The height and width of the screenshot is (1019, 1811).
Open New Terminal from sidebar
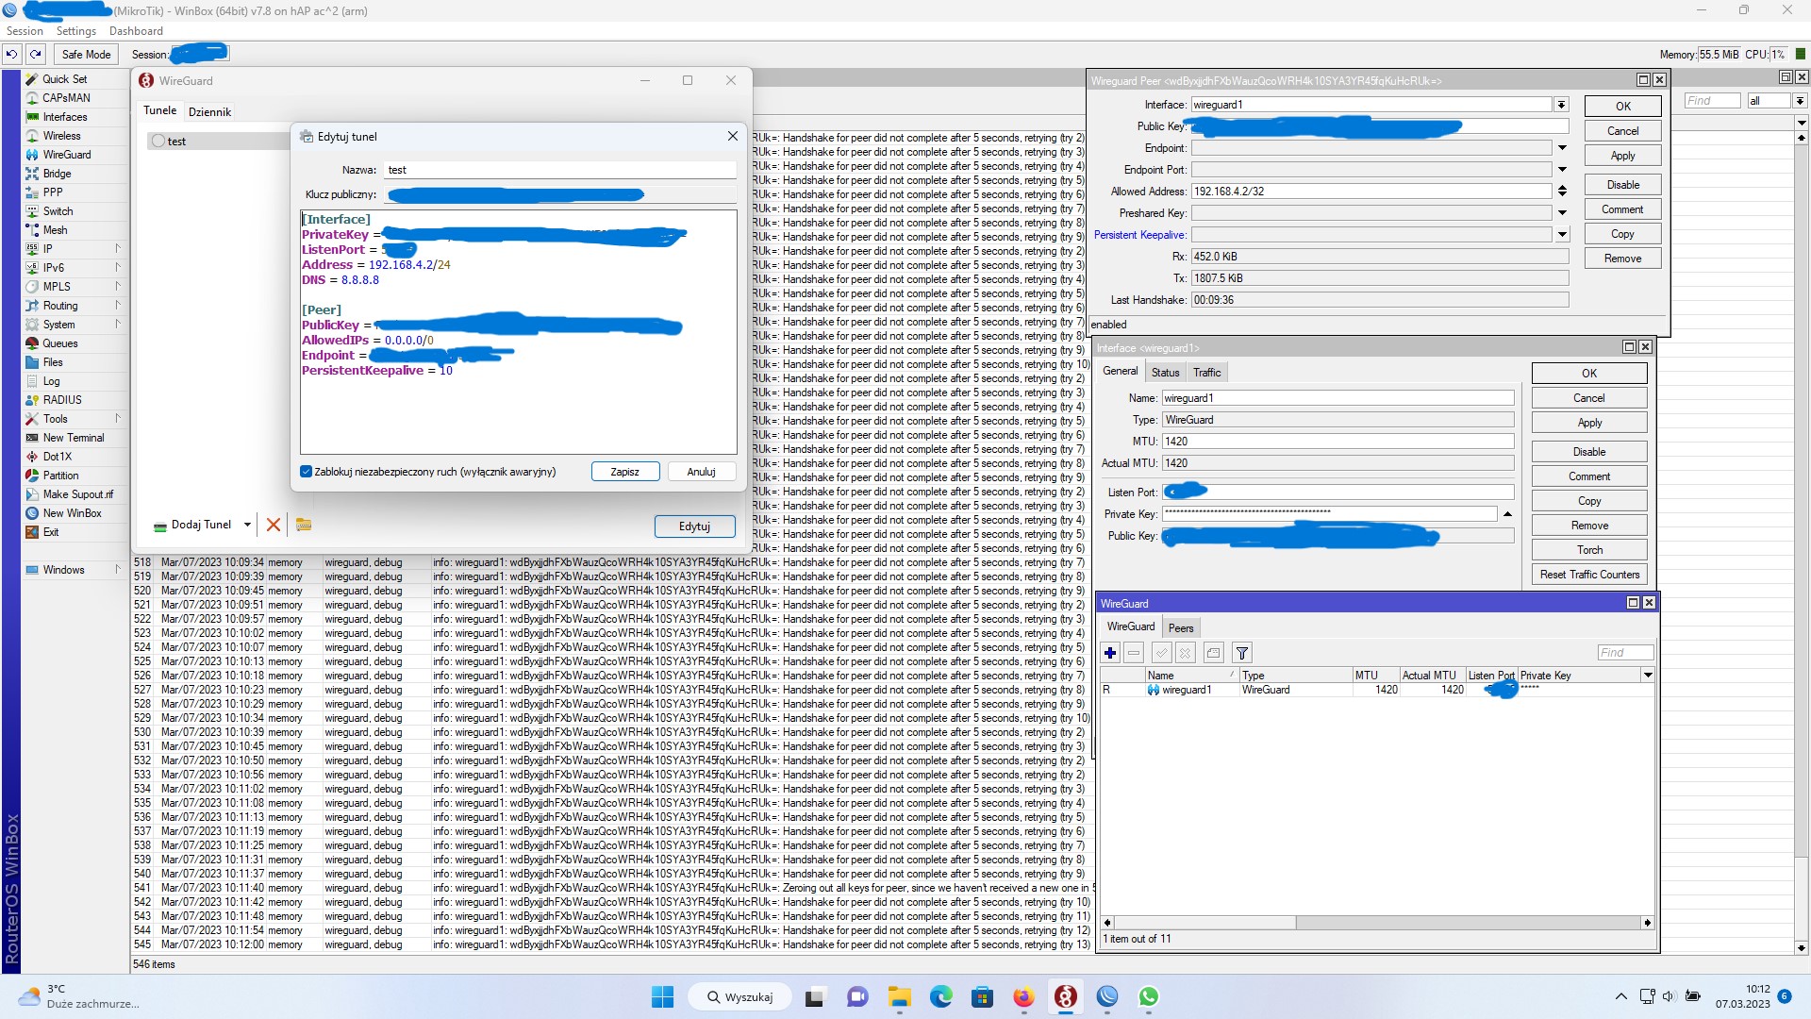(73, 438)
